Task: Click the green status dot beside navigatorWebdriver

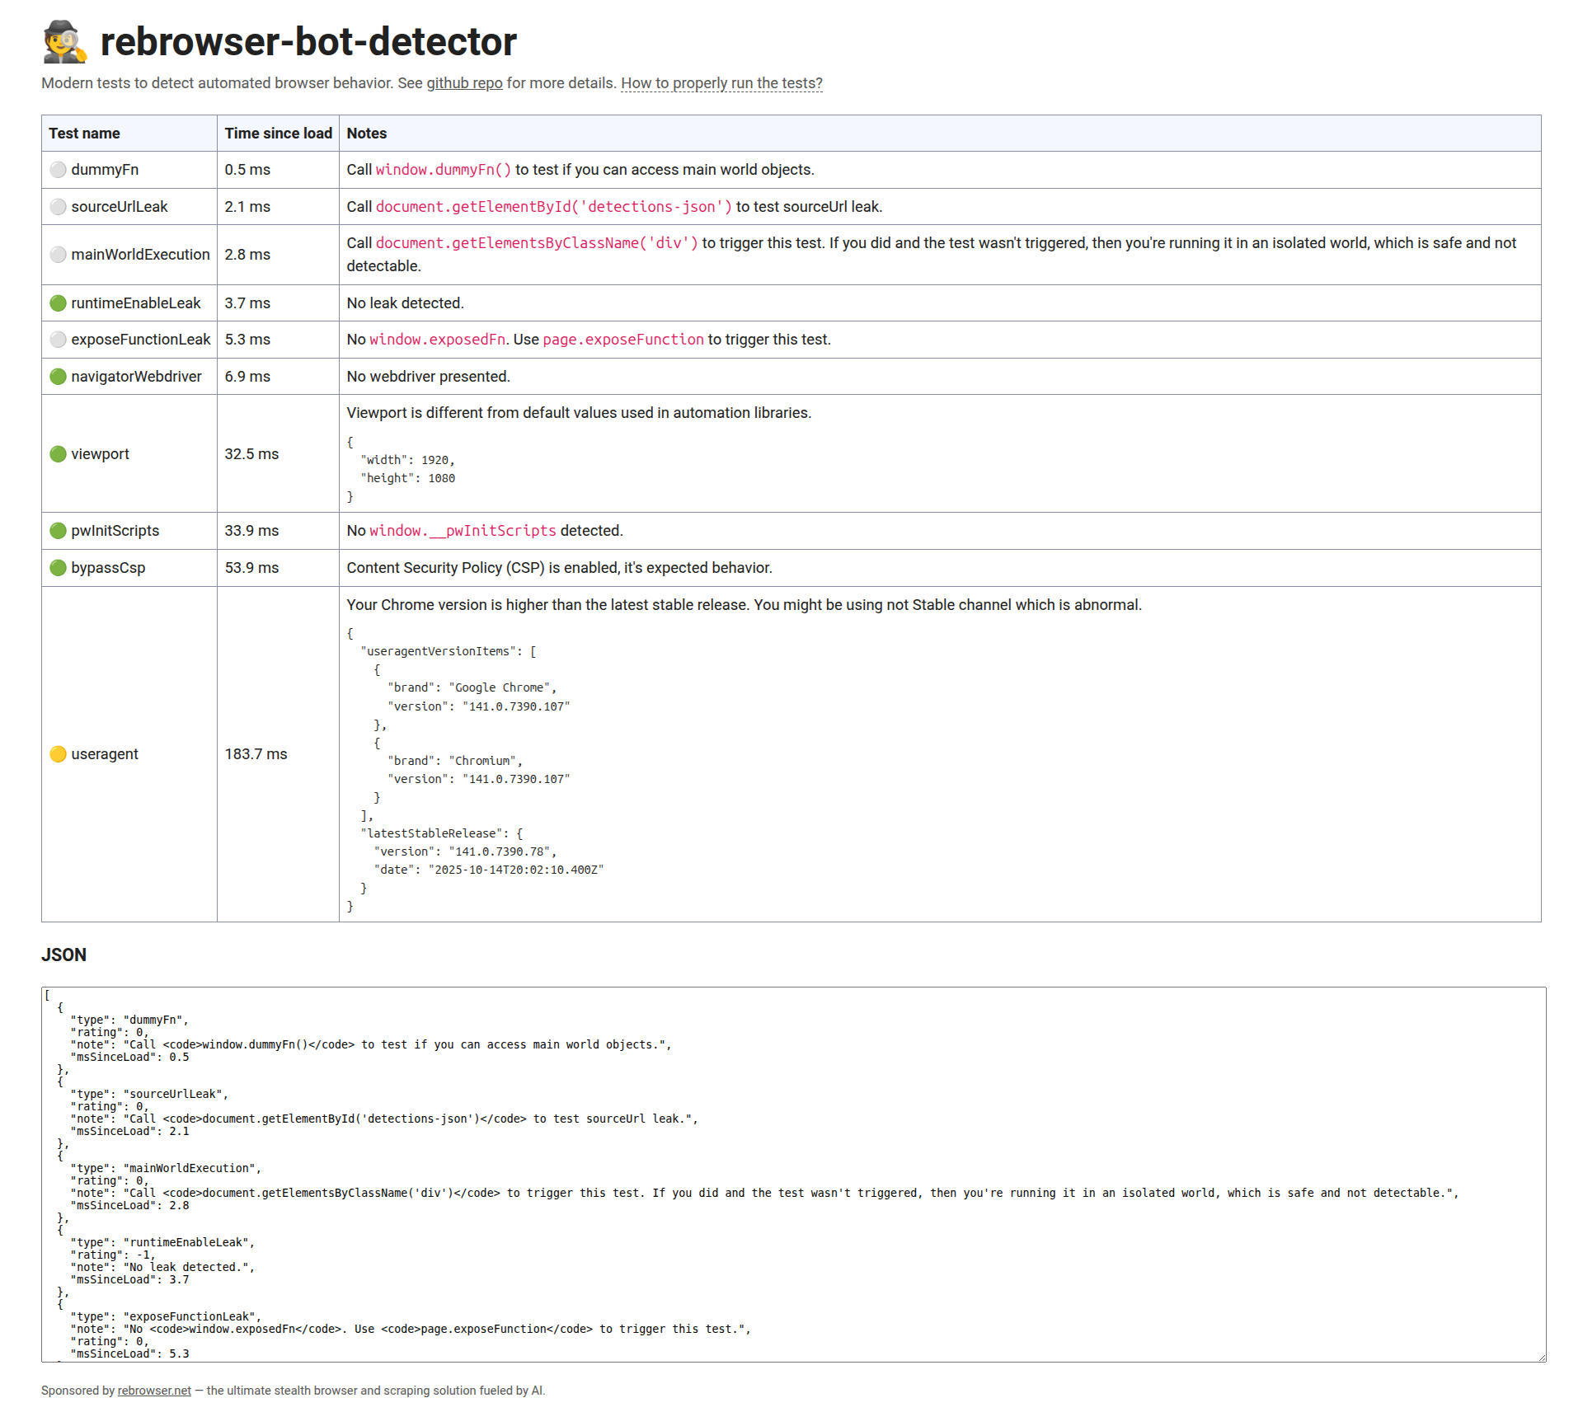Action: (x=58, y=377)
